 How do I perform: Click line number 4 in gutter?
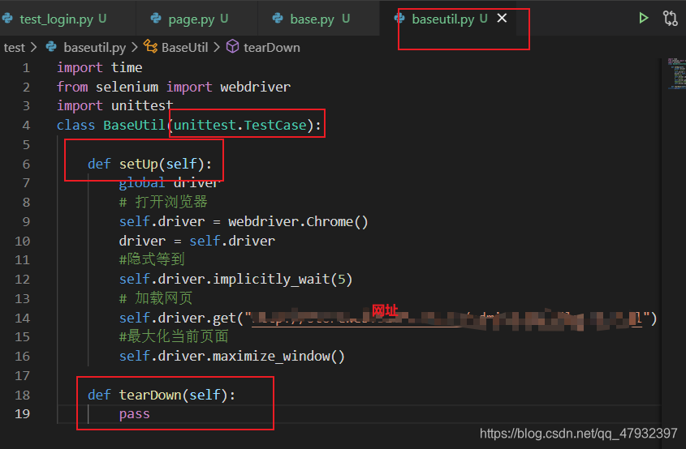(26, 126)
